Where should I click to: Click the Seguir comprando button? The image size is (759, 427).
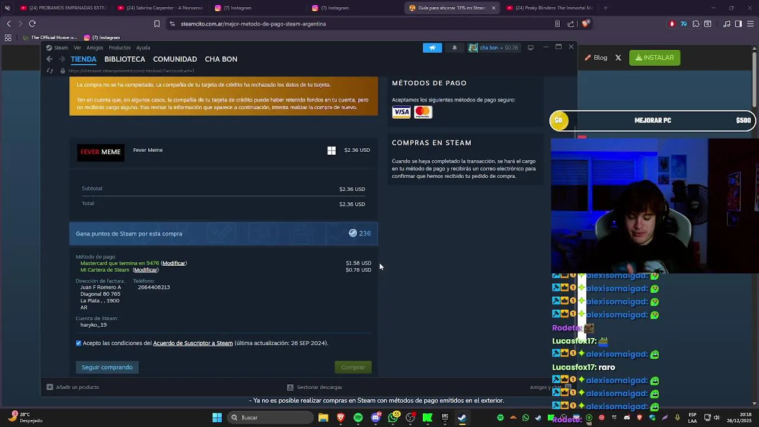tap(107, 367)
